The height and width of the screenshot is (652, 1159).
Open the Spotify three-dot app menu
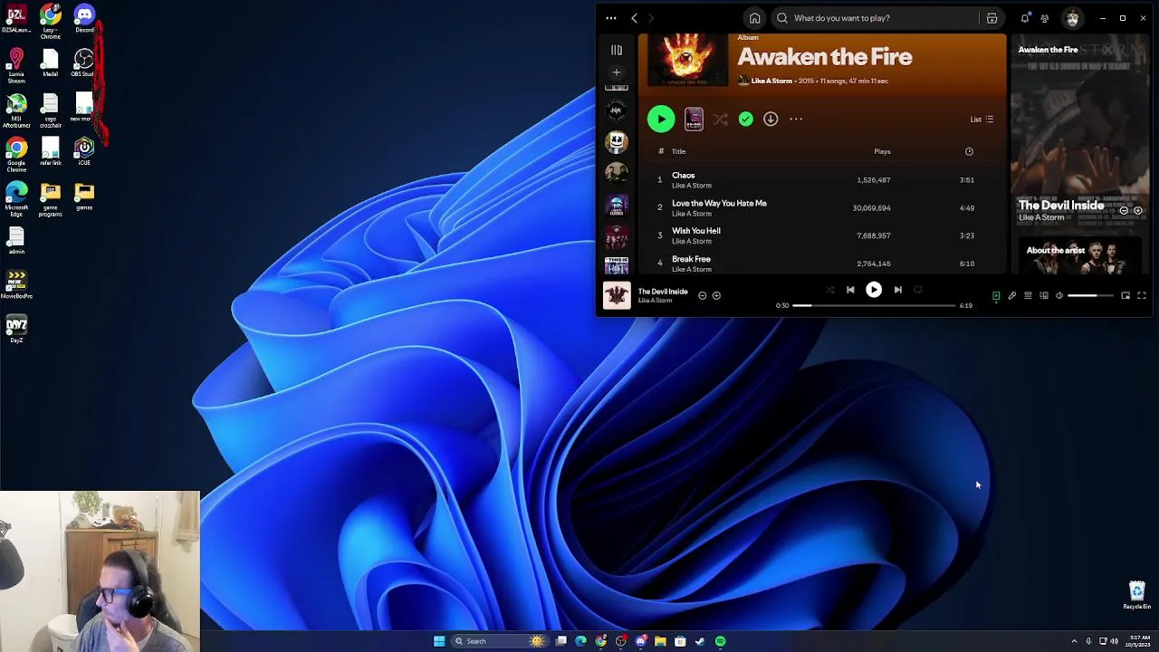[611, 18]
